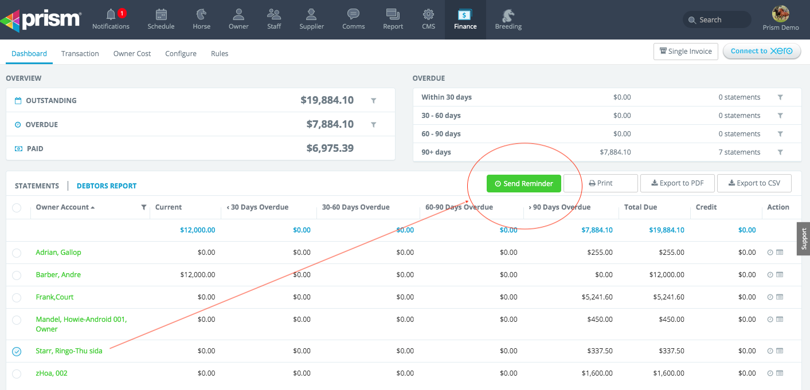The height and width of the screenshot is (390, 810).
Task: Open the Owner Account column filter funnel
Action: pyautogui.click(x=144, y=207)
